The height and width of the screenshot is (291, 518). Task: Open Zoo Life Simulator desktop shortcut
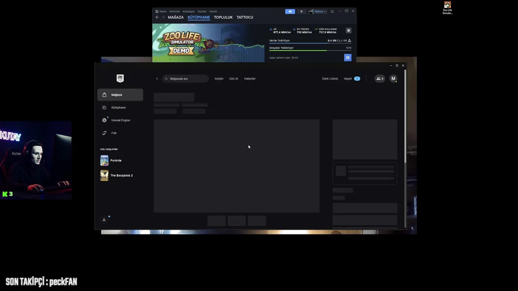click(447, 8)
